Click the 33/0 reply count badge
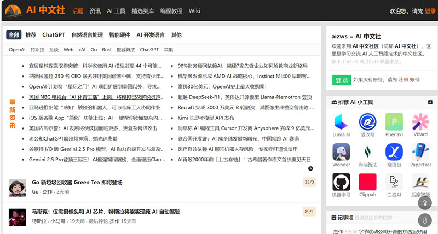 (309, 182)
